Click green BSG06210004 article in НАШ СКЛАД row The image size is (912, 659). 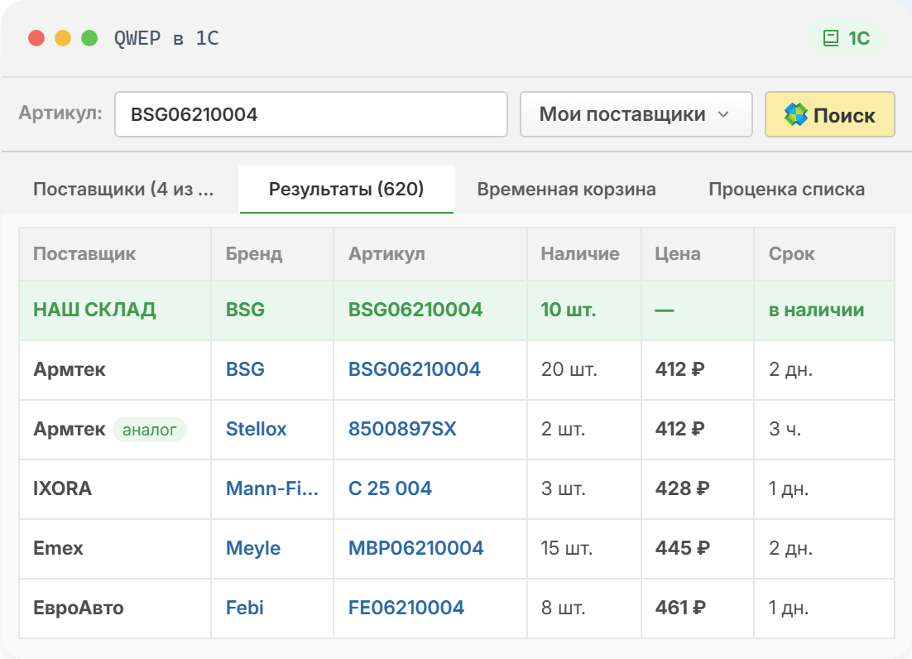point(415,310)
